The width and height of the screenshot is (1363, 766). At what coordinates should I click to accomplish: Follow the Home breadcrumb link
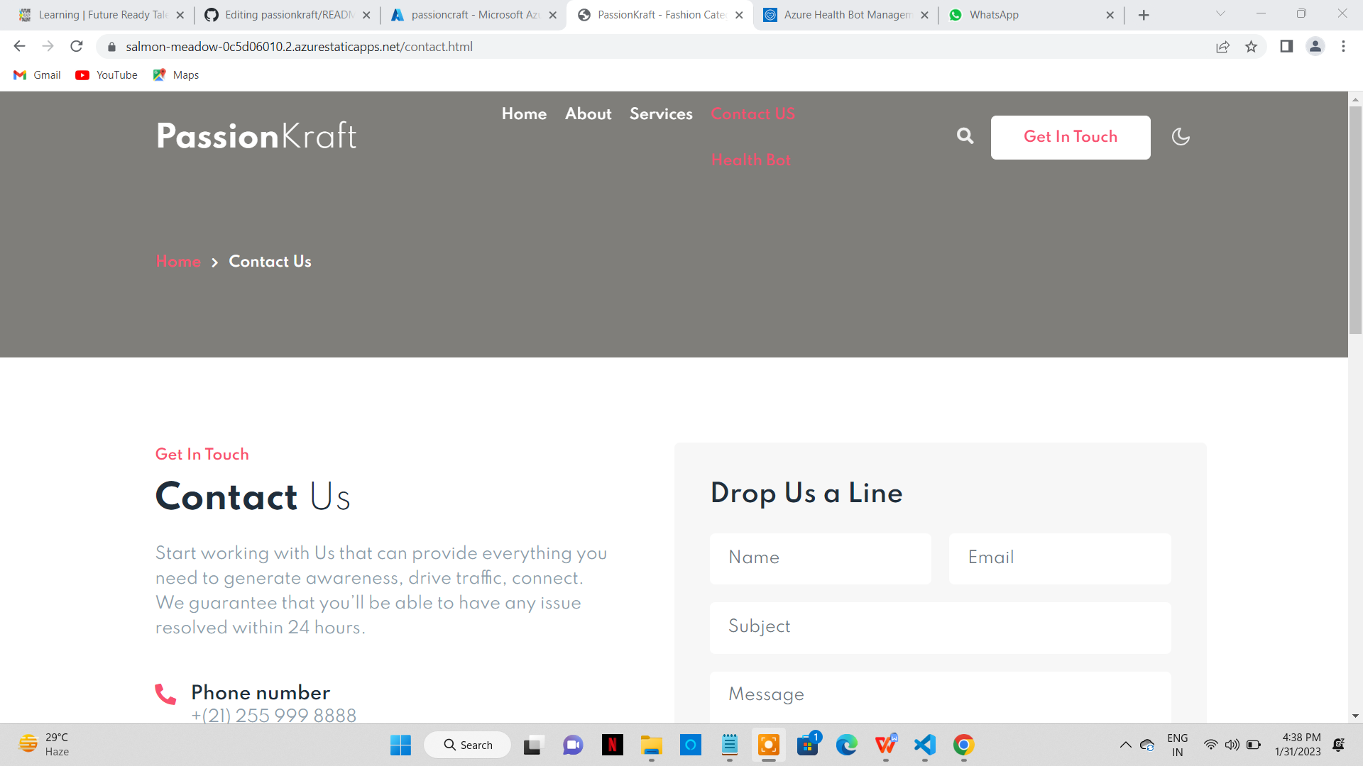(178, 262)
